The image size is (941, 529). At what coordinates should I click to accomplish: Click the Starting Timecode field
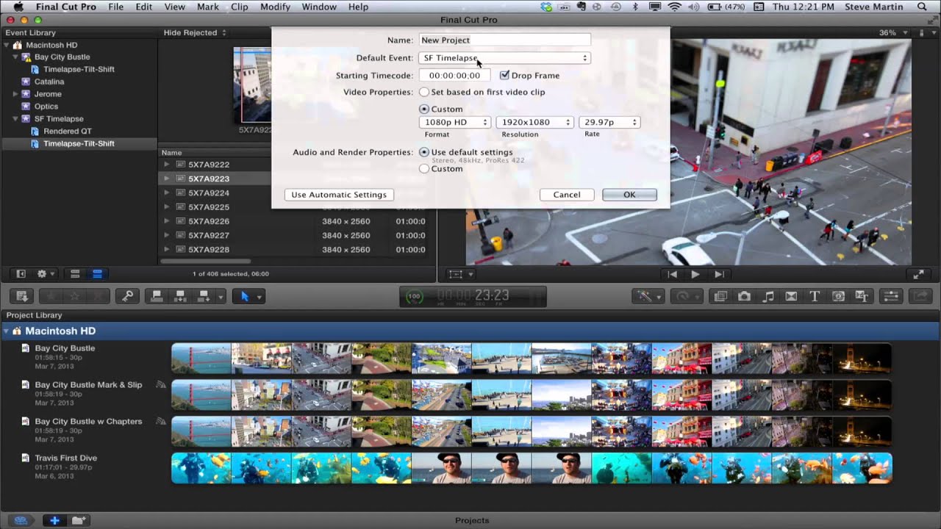(455, 75)
